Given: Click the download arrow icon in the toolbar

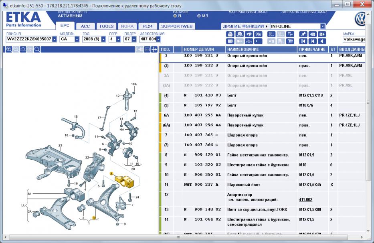Looking at the screenshot, I should 249,41.
